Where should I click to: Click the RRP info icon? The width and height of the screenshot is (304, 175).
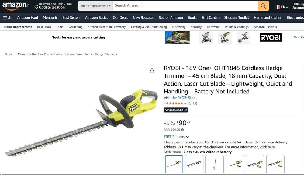tap(182, 130)
